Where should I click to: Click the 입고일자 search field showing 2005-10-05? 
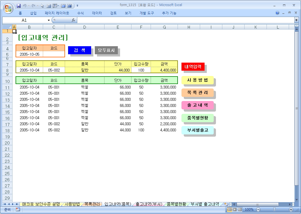point(29,54)
